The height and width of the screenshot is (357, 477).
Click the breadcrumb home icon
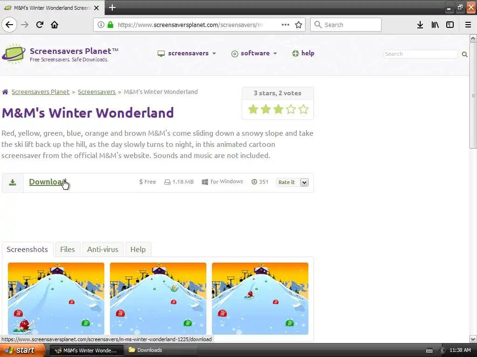pos(5,92)
